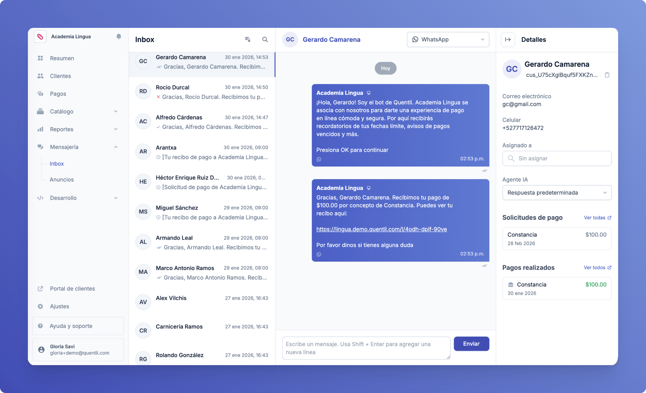Open the Constancia payment request dated 28 feb 2026
This screenshot has width=646, height=393.
557,239
